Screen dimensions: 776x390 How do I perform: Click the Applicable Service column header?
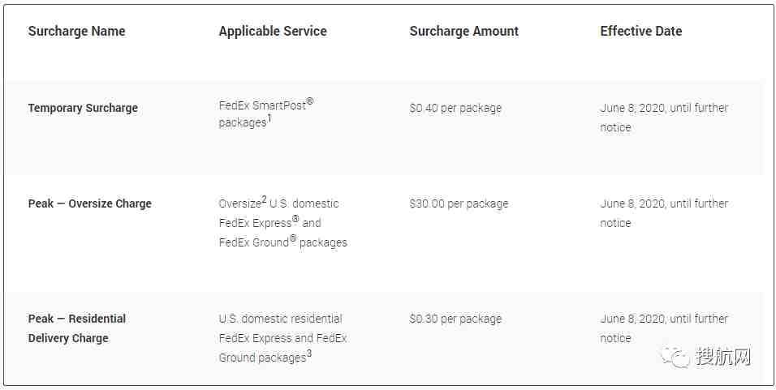273,31
